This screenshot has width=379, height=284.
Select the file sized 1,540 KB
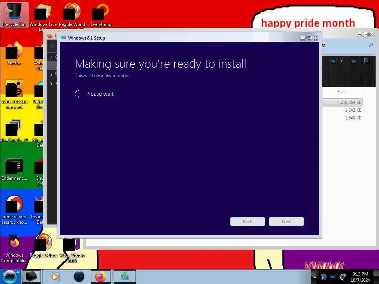[353, 118]
